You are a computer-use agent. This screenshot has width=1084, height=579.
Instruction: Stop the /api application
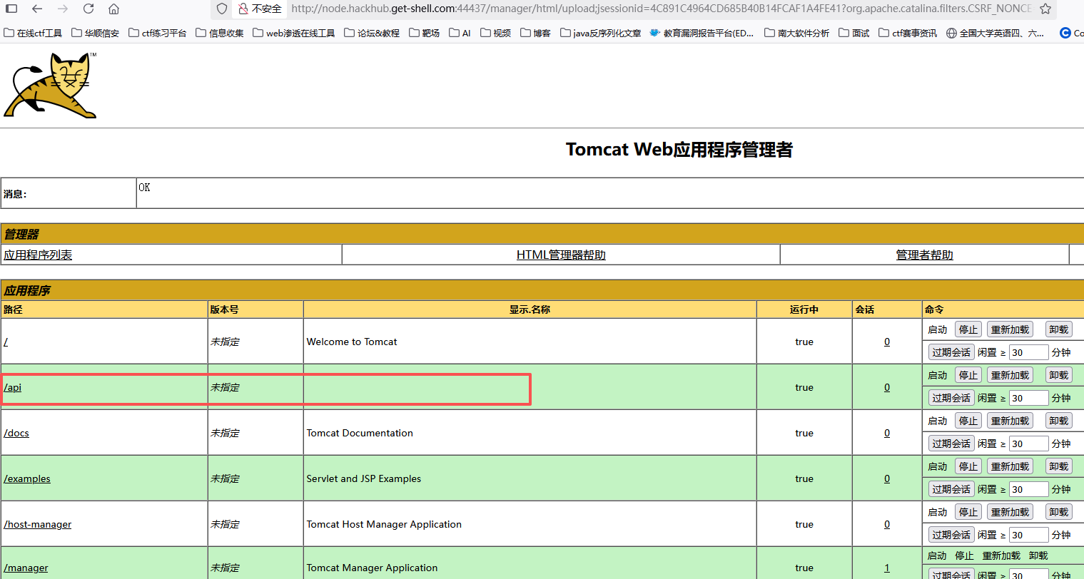click(968, 375)
